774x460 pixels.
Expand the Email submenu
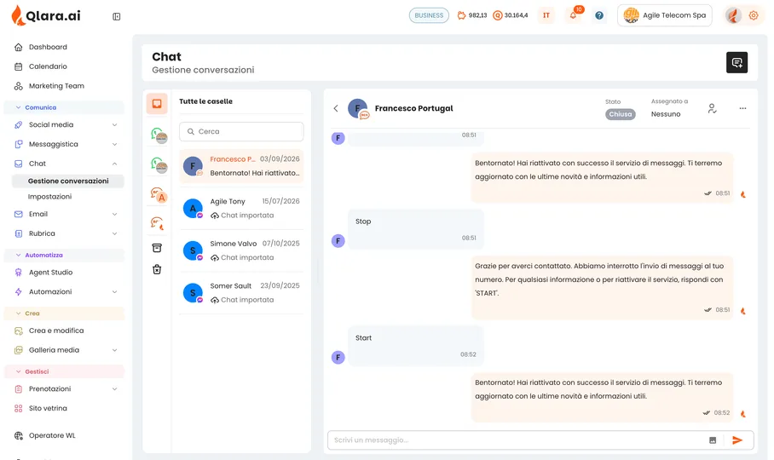[x=114, y=214]
